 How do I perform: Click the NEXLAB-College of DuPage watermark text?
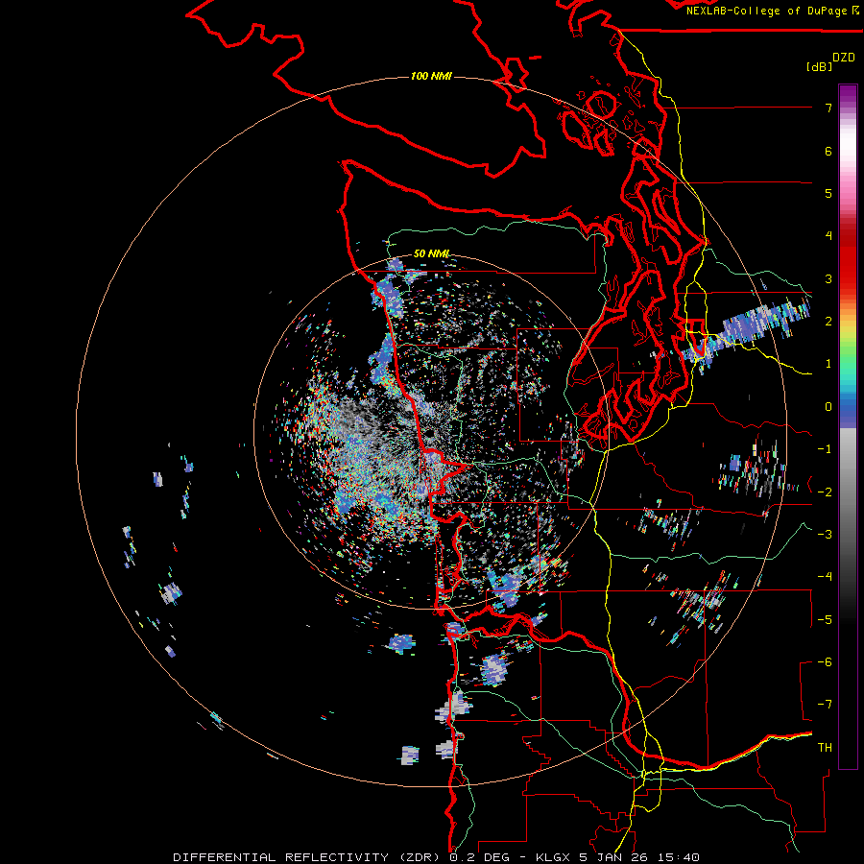[x=772, y=11]
